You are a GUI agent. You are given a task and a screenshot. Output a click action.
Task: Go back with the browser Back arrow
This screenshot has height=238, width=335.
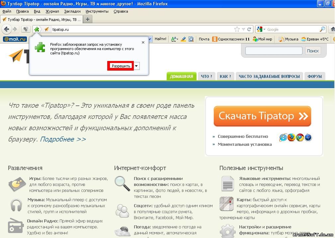click(x=6, y=29)
